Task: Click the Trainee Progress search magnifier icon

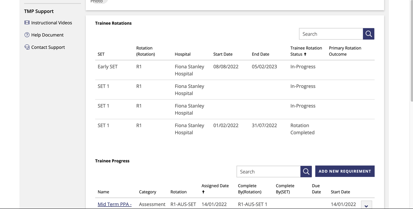Action: pyautogui.click(x=306, y=171)
